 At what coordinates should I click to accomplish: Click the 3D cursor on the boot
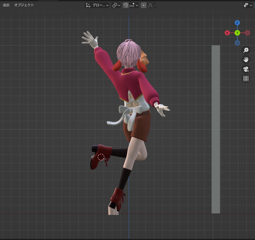(101, 157)
